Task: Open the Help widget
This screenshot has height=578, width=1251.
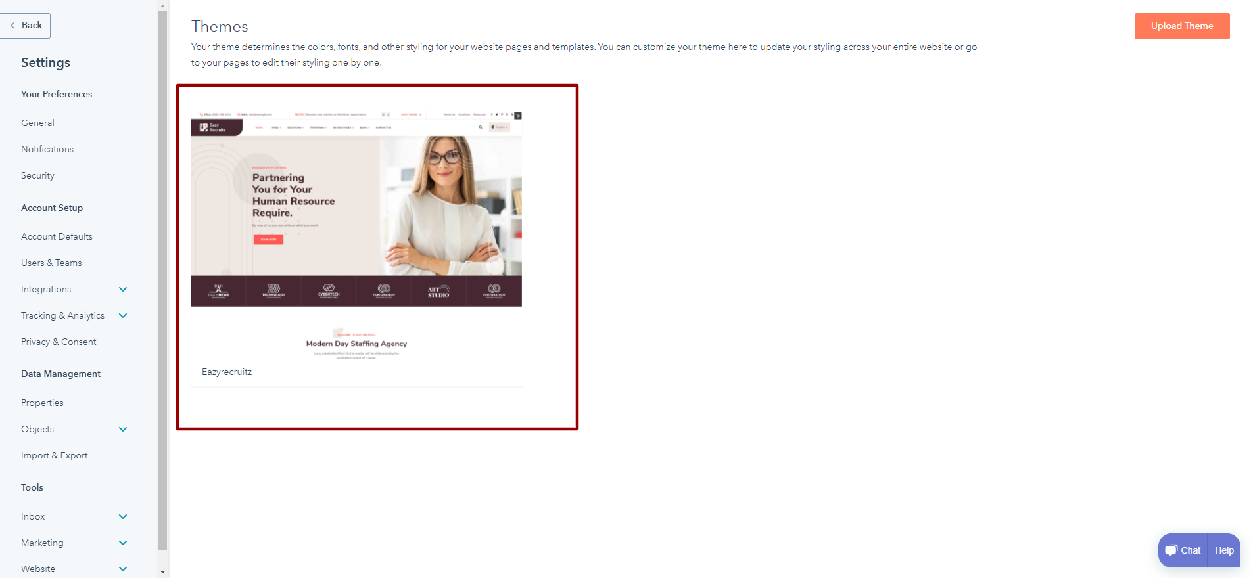Action: 1224,550
